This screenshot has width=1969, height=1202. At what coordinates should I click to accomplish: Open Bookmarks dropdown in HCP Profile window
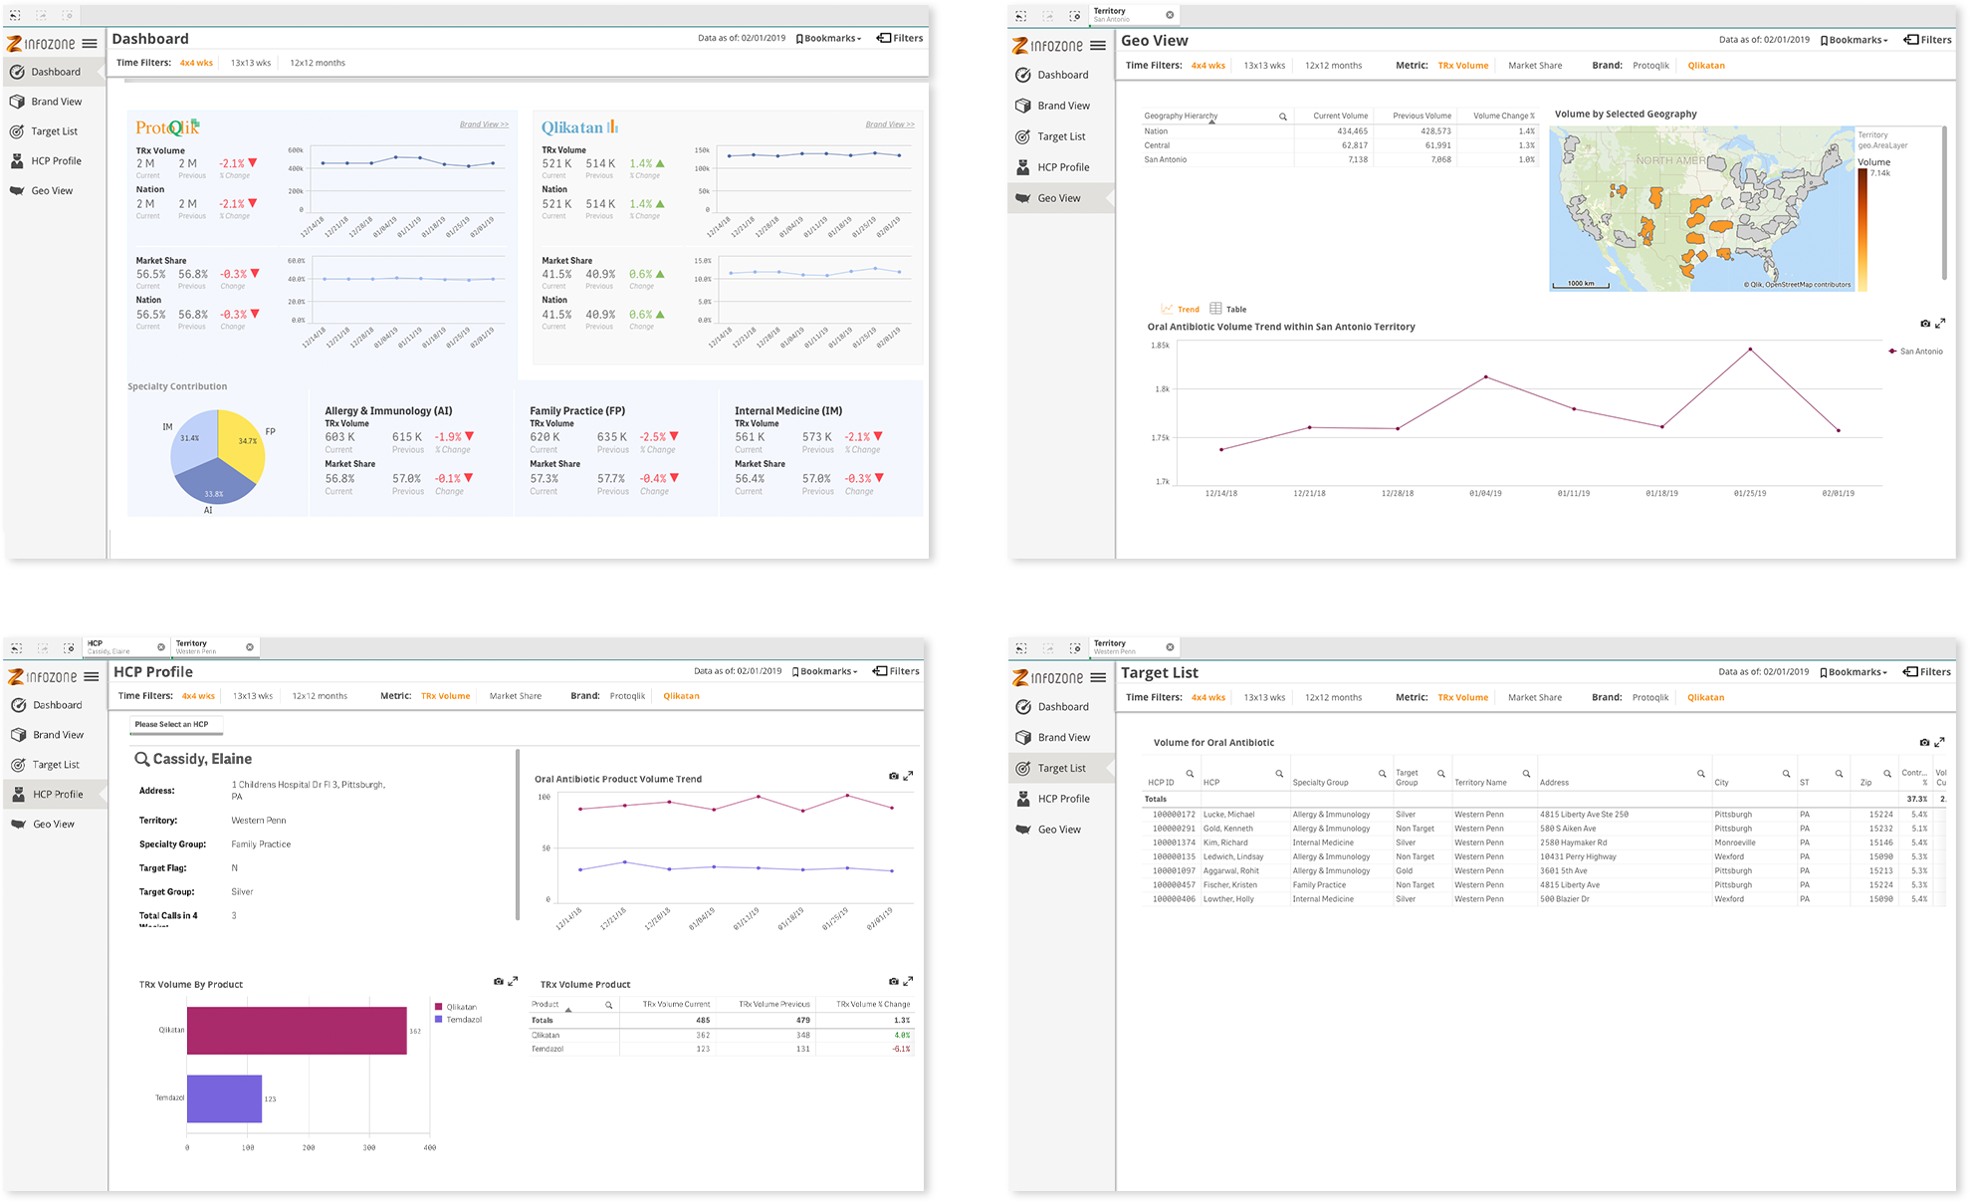coord(825,671)
